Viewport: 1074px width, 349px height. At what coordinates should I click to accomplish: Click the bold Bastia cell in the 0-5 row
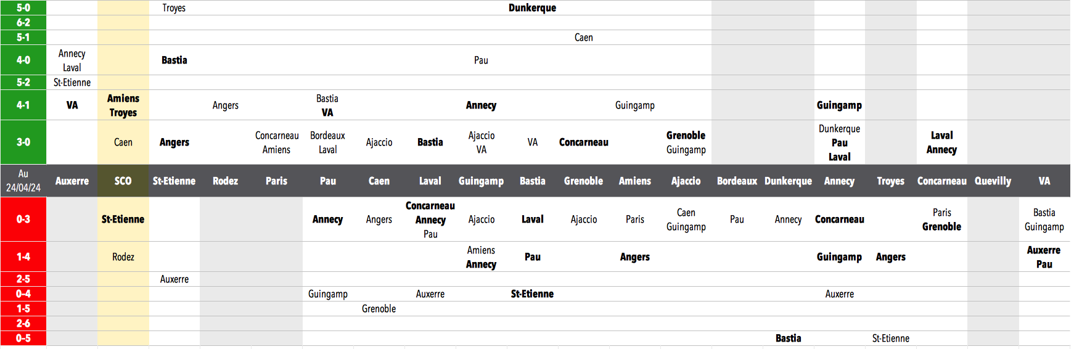click(788, 339)
